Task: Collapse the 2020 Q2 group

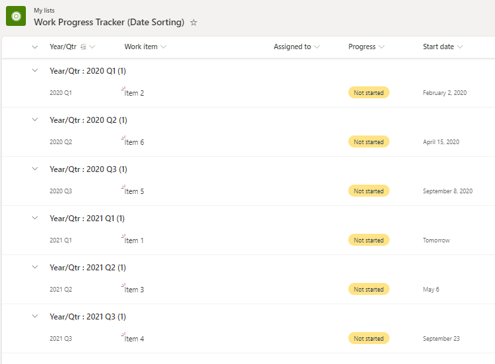Action: [x=35, y=120]
